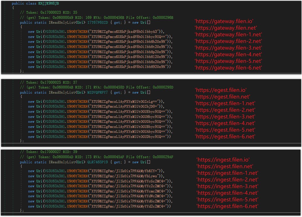Image resolution: width=302 pixels, height=217 pixels.
Task: Click the string ending in bbH920z9N
Action: (x=128, y=67)
